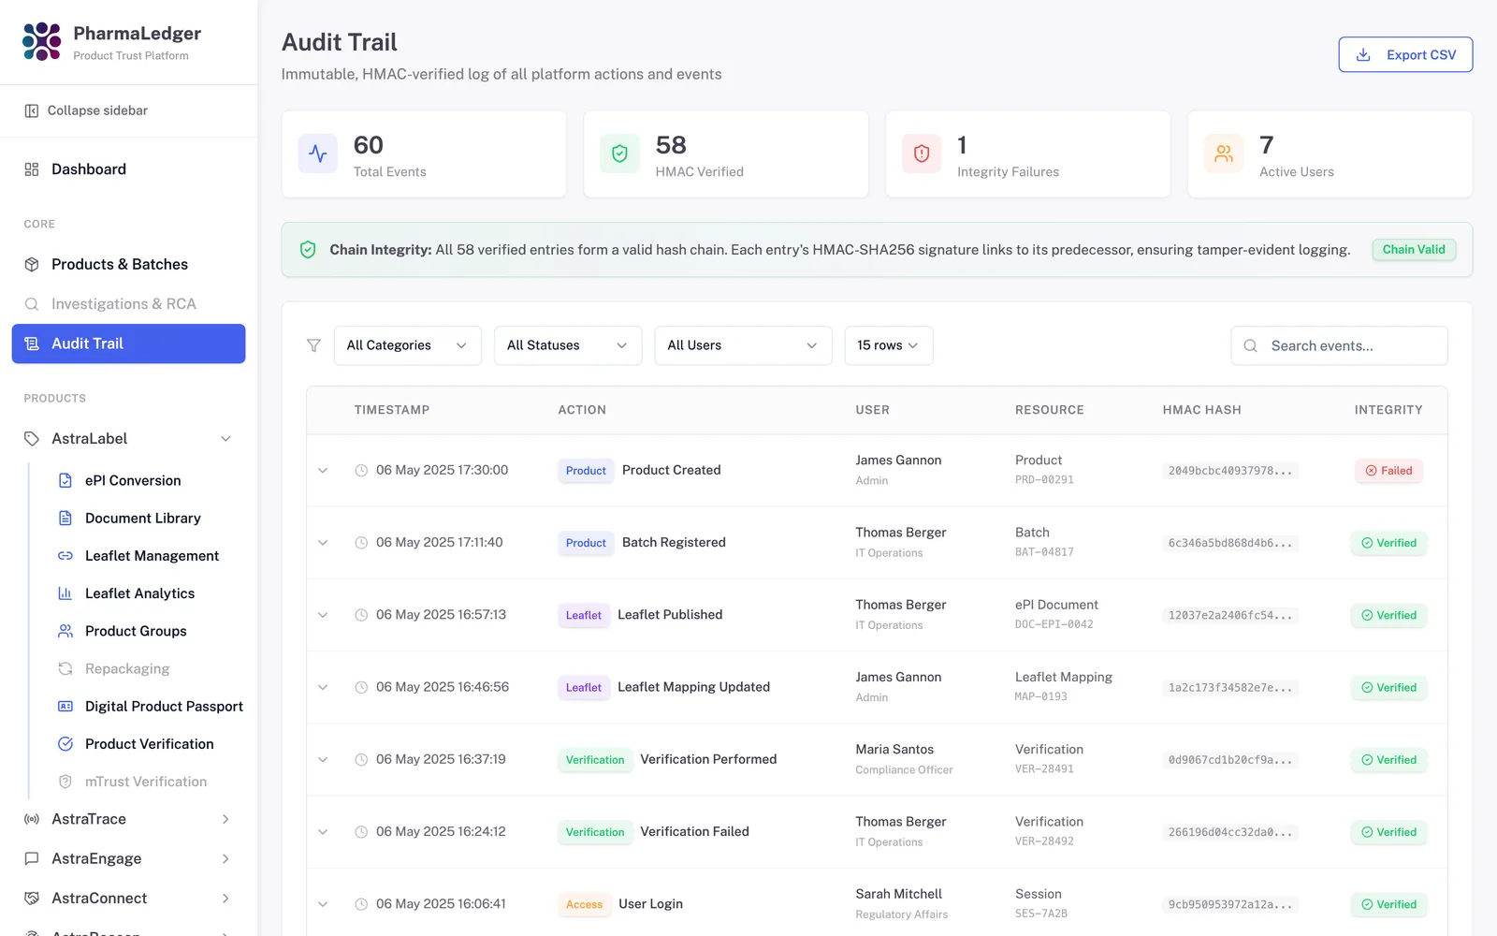Expand the Verification Performed row details
Viewport: 1497px width, 936px height.
pyautogui.click(x=323, y=759)
